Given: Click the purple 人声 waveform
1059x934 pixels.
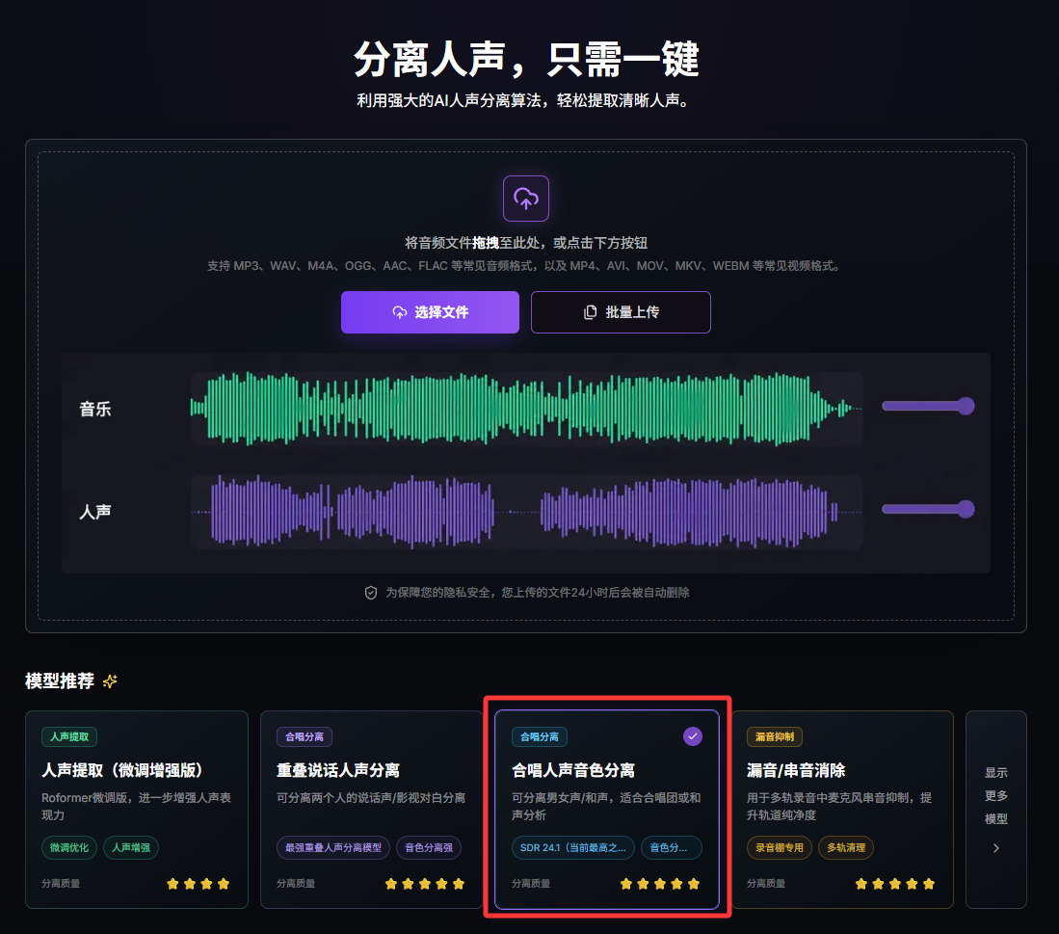Looking at the screenshot, I should point(526,512).
